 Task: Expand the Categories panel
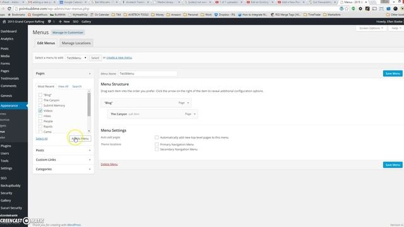coord(90,170)
